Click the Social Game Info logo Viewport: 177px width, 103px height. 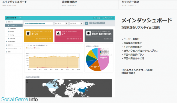(x=19, y=100)
